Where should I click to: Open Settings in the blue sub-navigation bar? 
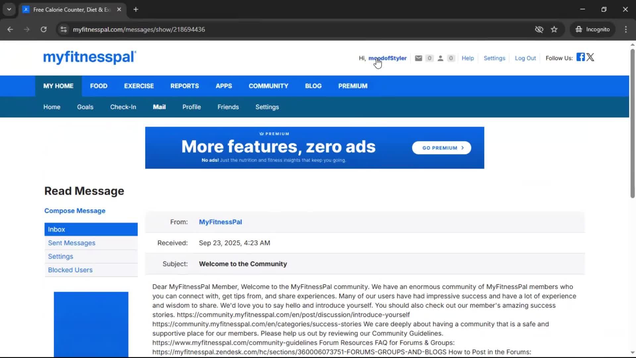pyautogui.click(x=267, y=107)
